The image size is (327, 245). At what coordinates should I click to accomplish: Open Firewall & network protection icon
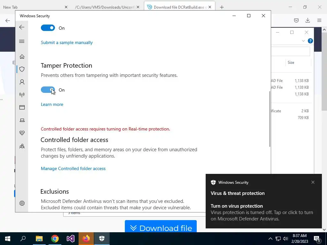tap(22, 95)
